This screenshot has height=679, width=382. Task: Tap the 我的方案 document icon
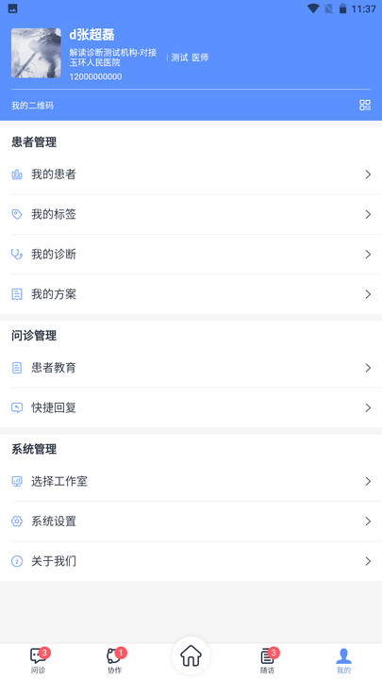tap(17, 294)
